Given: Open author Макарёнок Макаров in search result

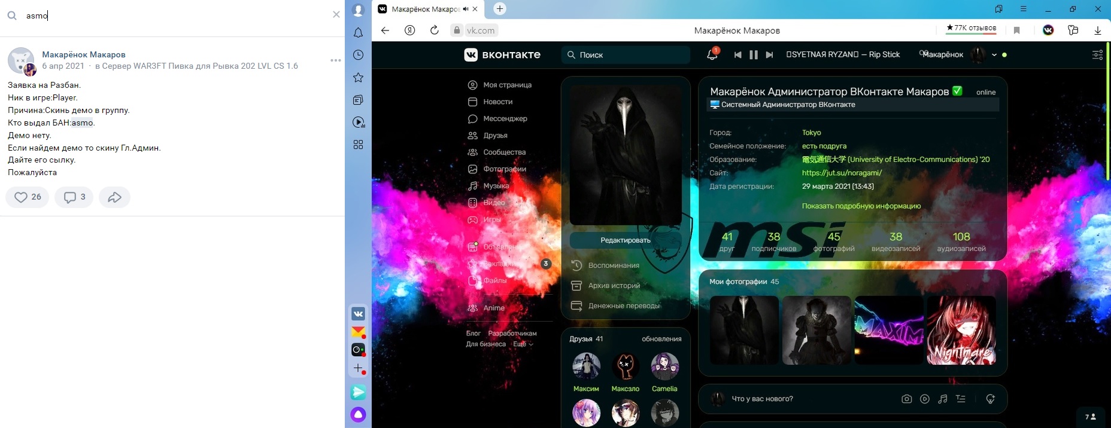Looking at the screenshot, I should [84, 54].
